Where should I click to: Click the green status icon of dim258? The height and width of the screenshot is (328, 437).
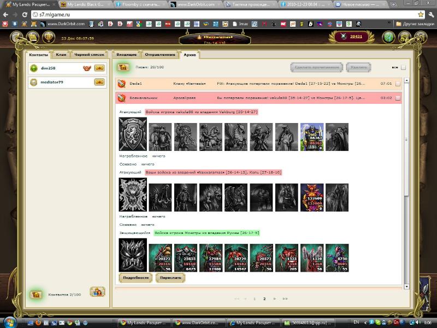click(x=34, y=68)
